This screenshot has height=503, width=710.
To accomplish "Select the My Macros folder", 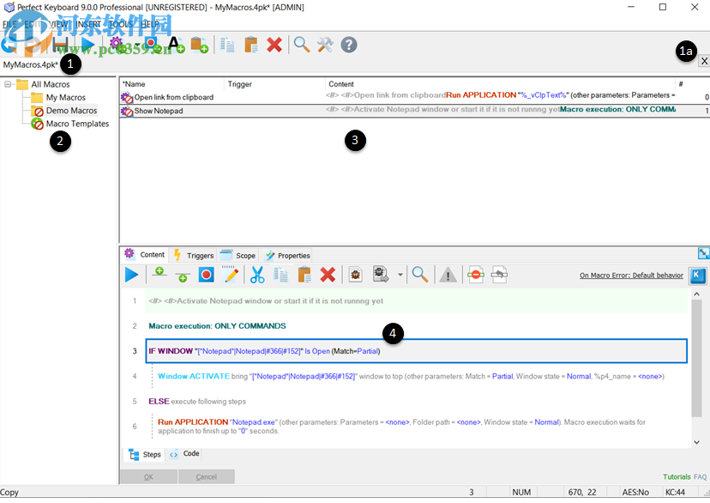I will click(x=65, y=98).
